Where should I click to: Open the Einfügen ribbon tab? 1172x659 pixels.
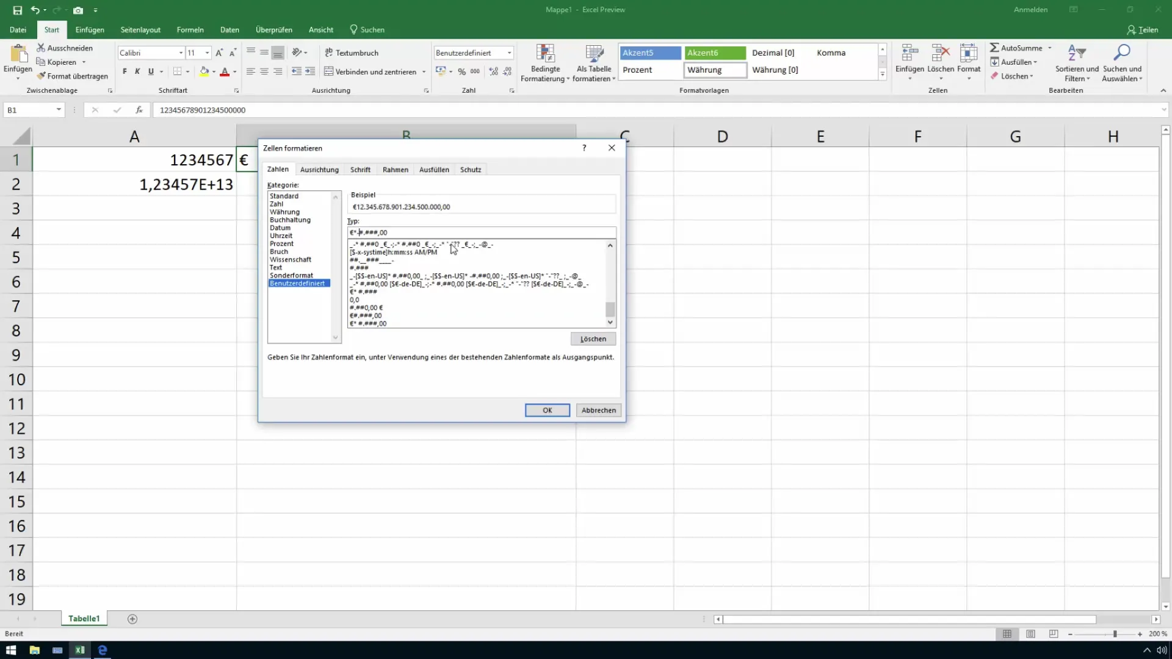[x=90, y=29]
